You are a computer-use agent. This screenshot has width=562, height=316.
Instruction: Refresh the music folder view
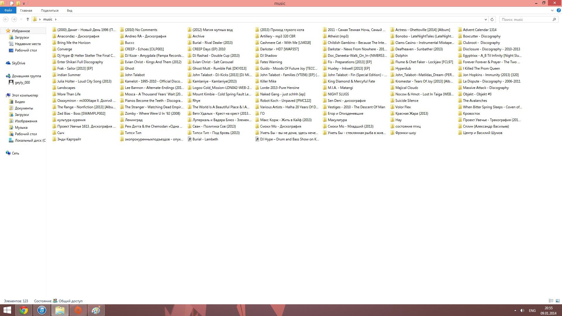click(492, 19)
